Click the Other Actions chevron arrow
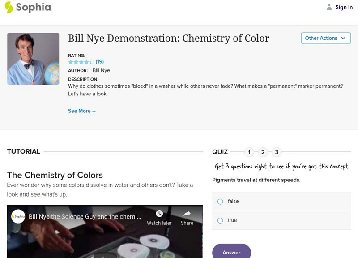 pos(343,38)
